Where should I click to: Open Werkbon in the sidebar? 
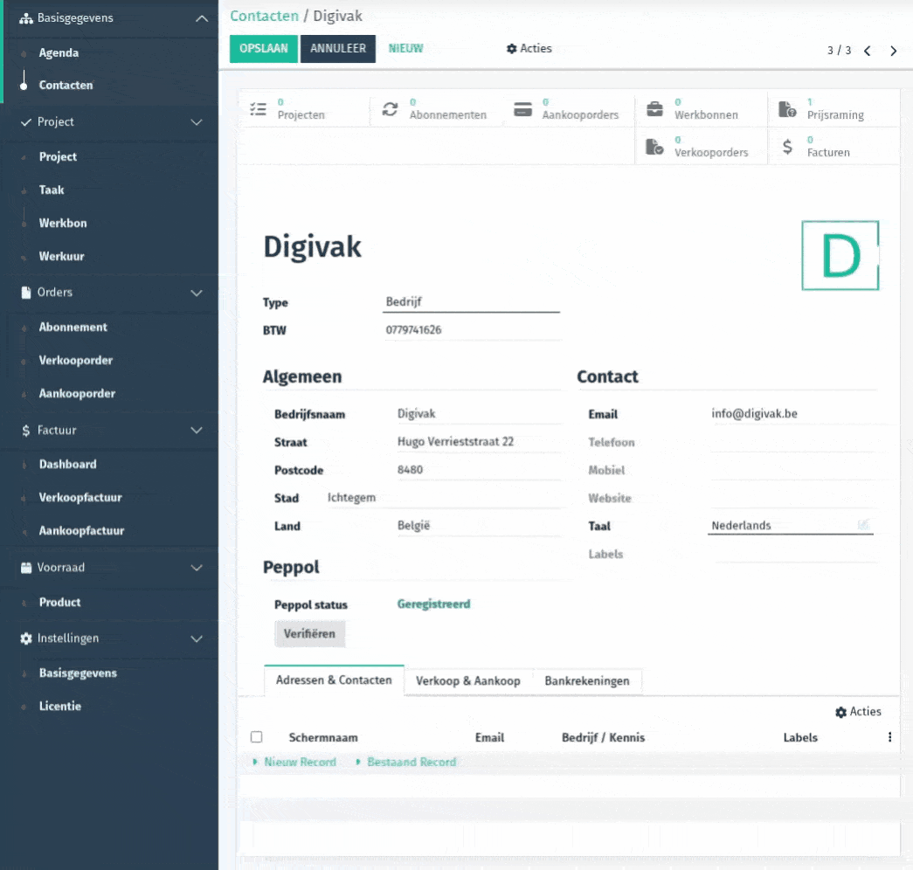[63, 223]
